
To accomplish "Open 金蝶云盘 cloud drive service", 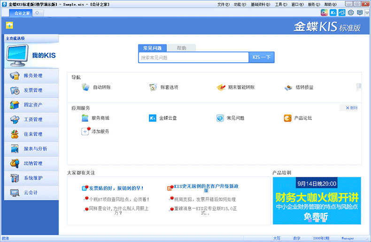I will pos(153,118).
